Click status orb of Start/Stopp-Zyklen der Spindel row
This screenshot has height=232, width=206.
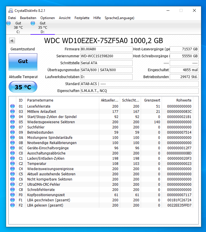12,117
